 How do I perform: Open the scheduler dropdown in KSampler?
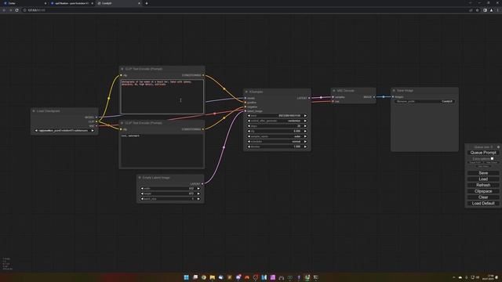click(x=277, y=141)
